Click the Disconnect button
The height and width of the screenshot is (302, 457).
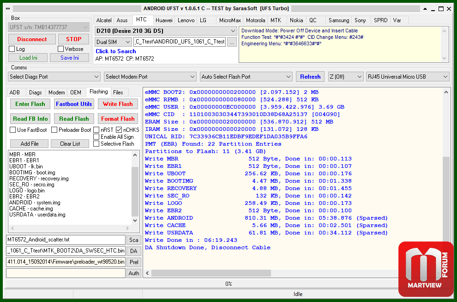(x=32, y=39)
